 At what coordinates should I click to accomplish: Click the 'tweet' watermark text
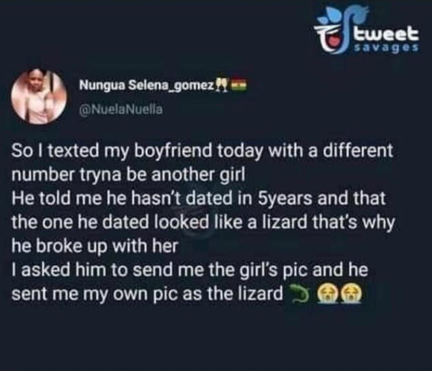[387, 33]
